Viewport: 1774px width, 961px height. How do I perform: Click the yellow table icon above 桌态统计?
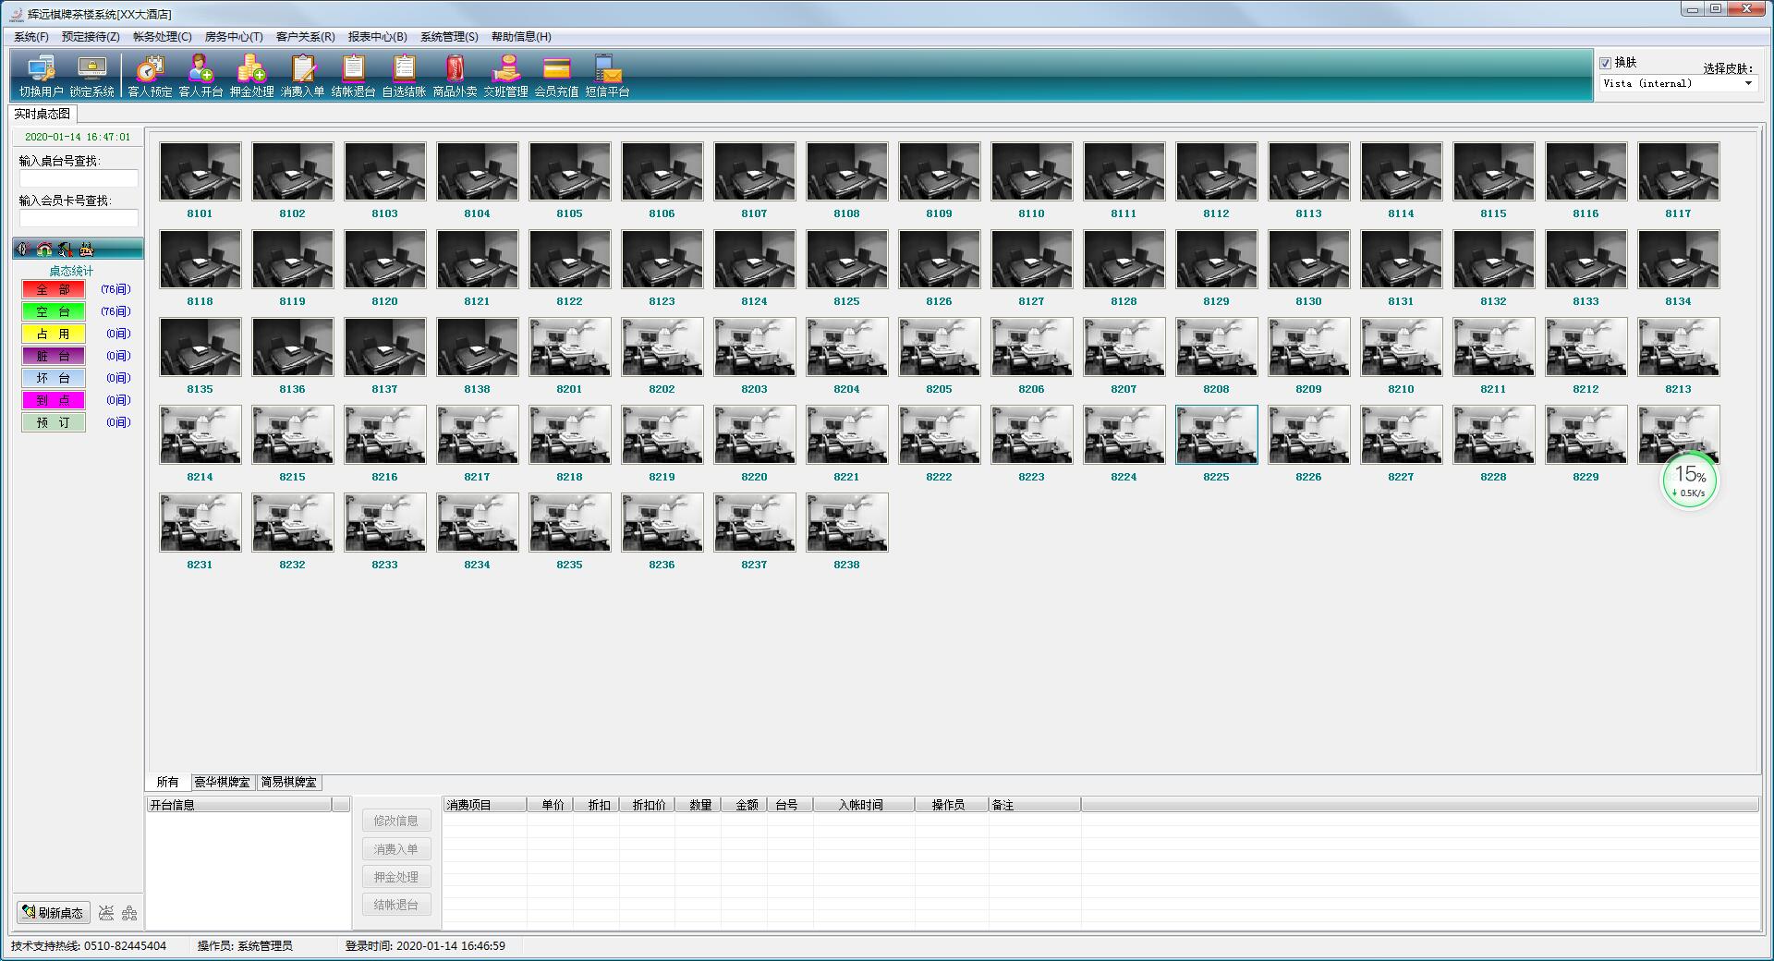[86, 249]
